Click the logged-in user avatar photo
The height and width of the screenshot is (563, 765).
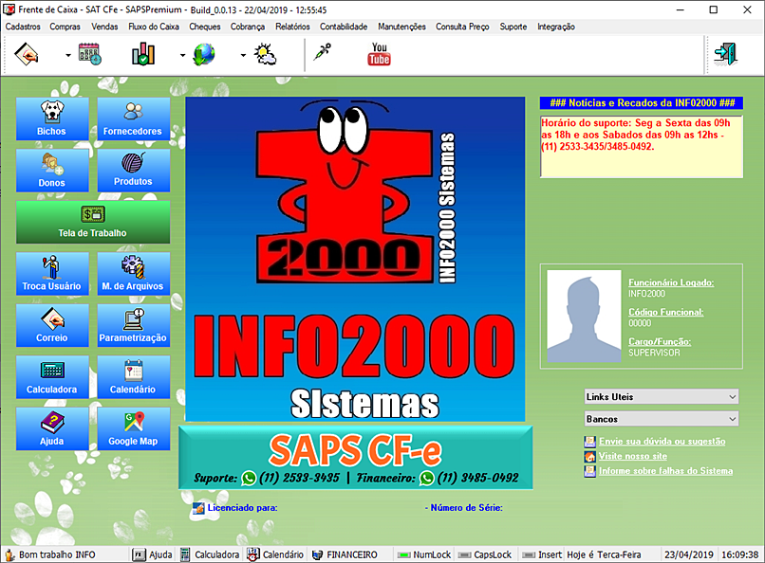(584, 316)
